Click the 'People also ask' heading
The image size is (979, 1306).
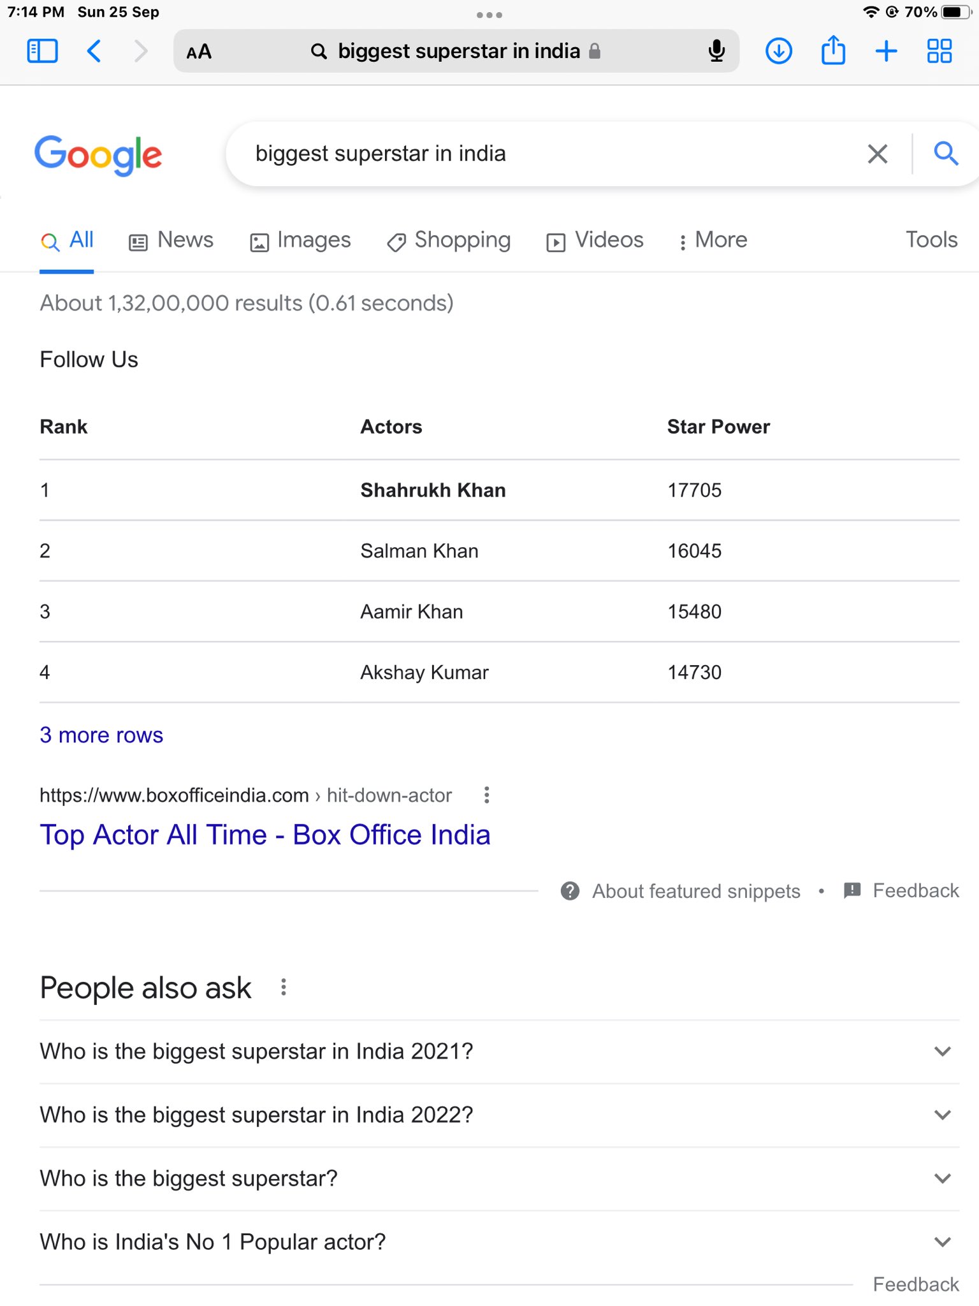point(145,988)
